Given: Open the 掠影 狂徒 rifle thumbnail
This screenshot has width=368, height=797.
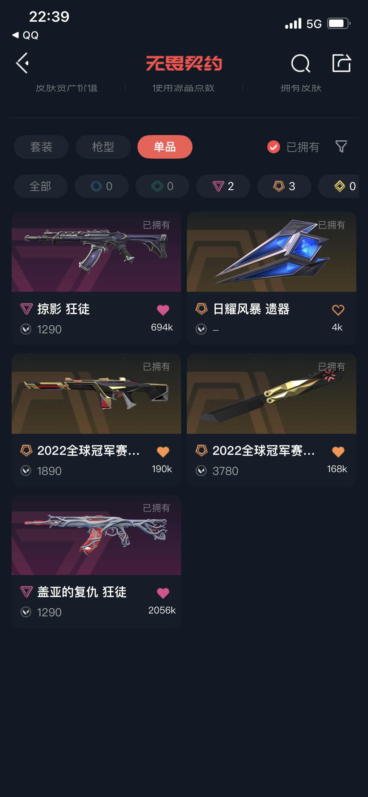Looking at the screenshot, I should 96,252.
